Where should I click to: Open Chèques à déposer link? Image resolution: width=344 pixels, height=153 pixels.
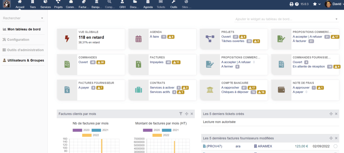(235, 92)
